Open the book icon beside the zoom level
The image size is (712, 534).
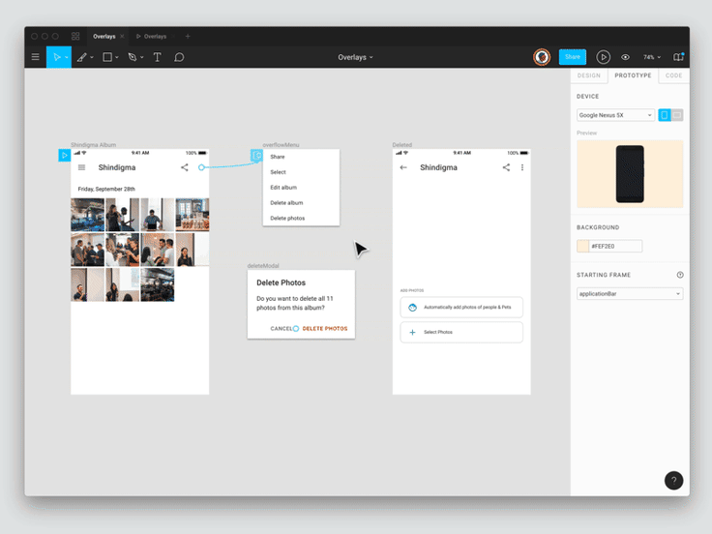click(x=678, y=57)
